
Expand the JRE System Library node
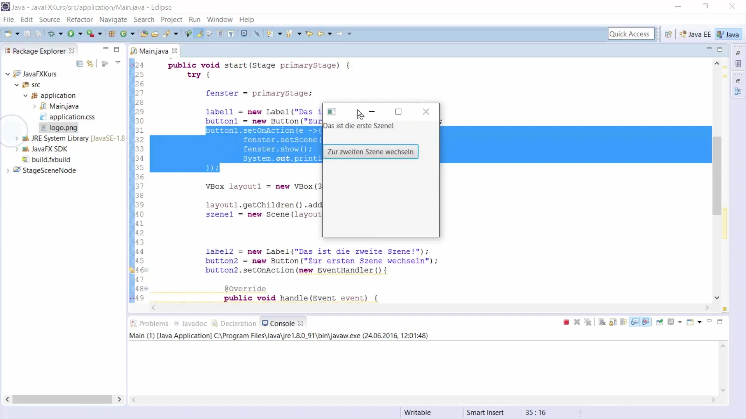[17, 138]
